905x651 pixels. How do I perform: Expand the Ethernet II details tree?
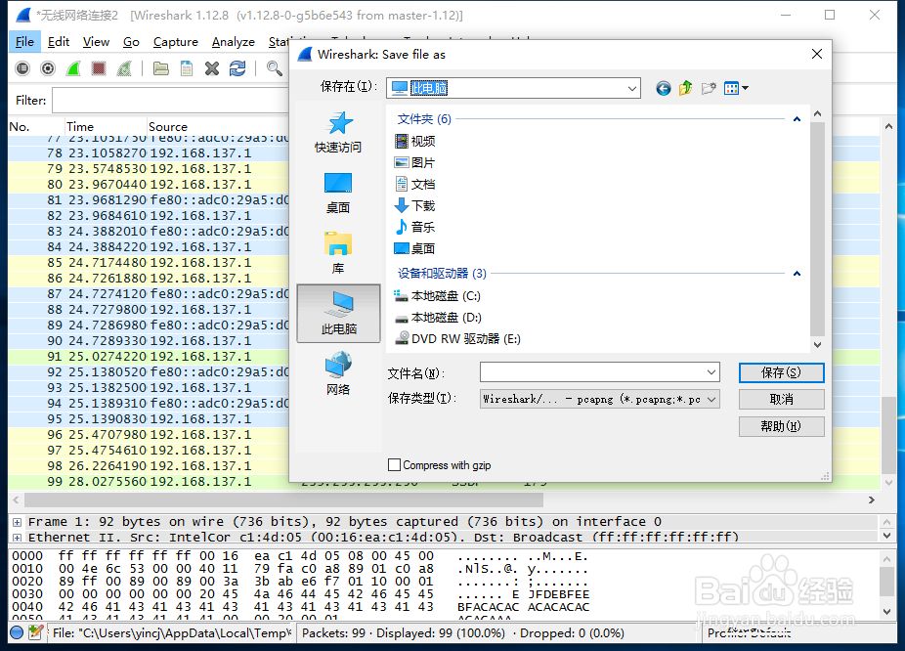[x=18, y=538]
